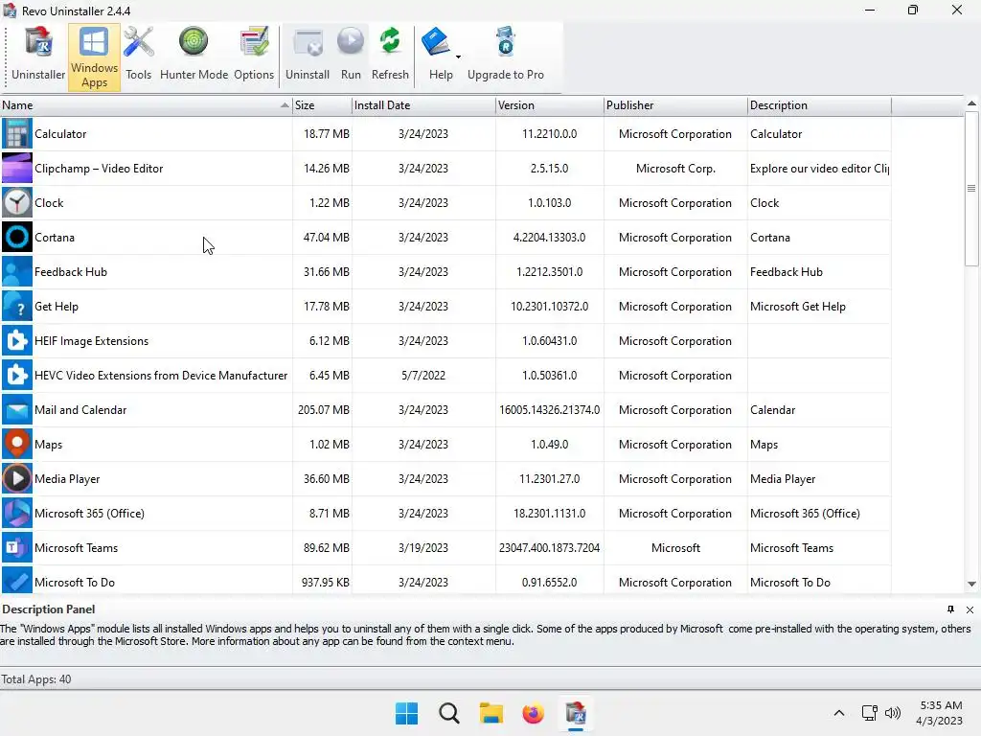
Task: Open File Explorer from the taskbar
Action: pos(491,713)
